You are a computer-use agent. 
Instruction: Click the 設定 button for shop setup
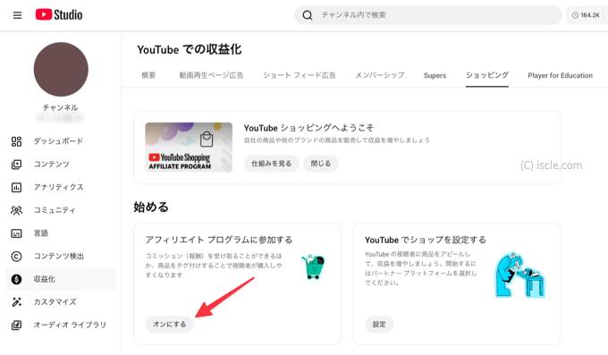(x=379, y=324)
